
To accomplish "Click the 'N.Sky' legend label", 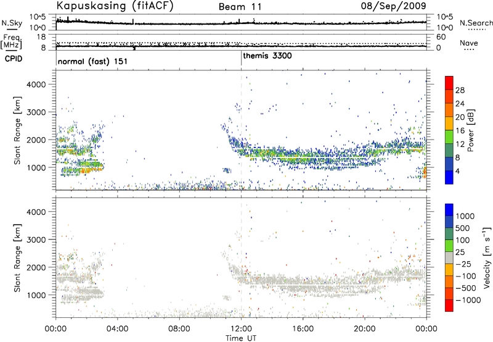I will point(12,23).
